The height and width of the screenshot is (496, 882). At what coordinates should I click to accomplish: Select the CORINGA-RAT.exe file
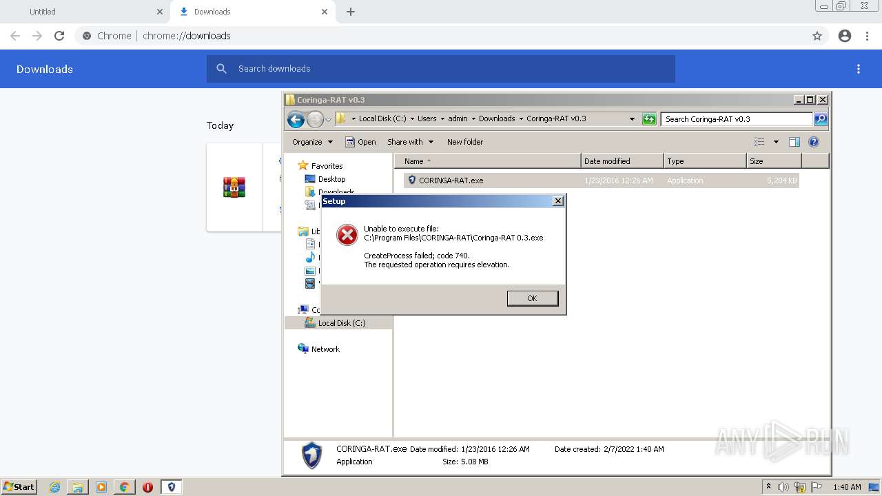[x=602, y=180]
